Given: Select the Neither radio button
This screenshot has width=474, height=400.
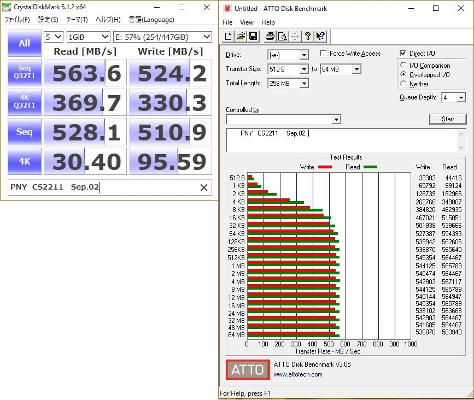Looking at the screenshot, I should pos(403,84).
